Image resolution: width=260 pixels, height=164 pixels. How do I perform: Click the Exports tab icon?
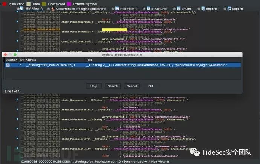(x=229, y=8)
